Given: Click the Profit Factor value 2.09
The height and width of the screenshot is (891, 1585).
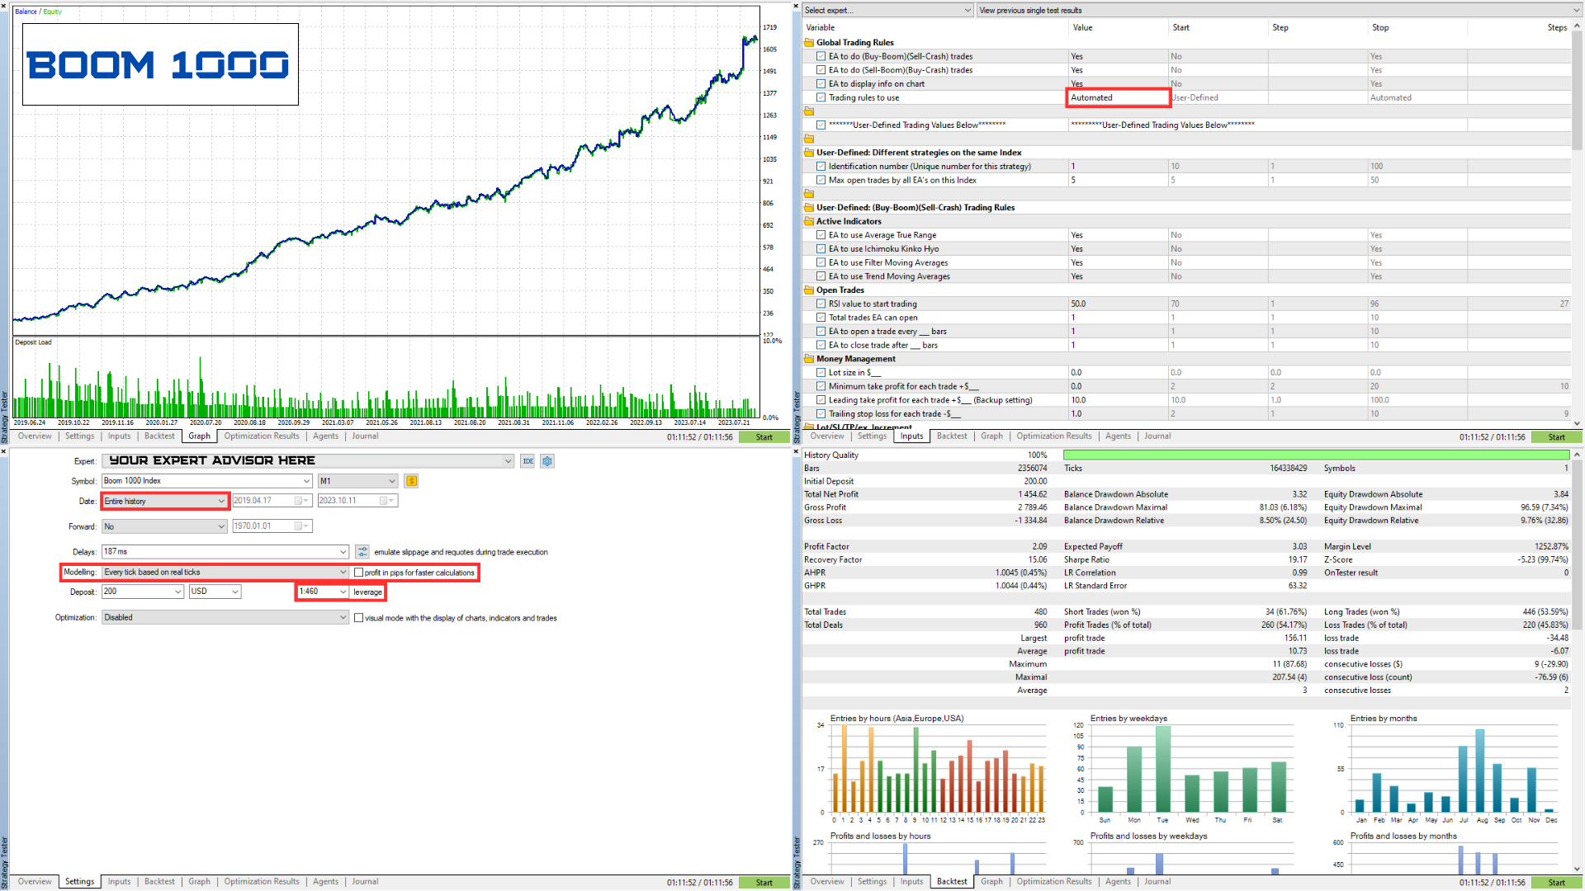Looking at the screenshot, I should (1039, 546).
